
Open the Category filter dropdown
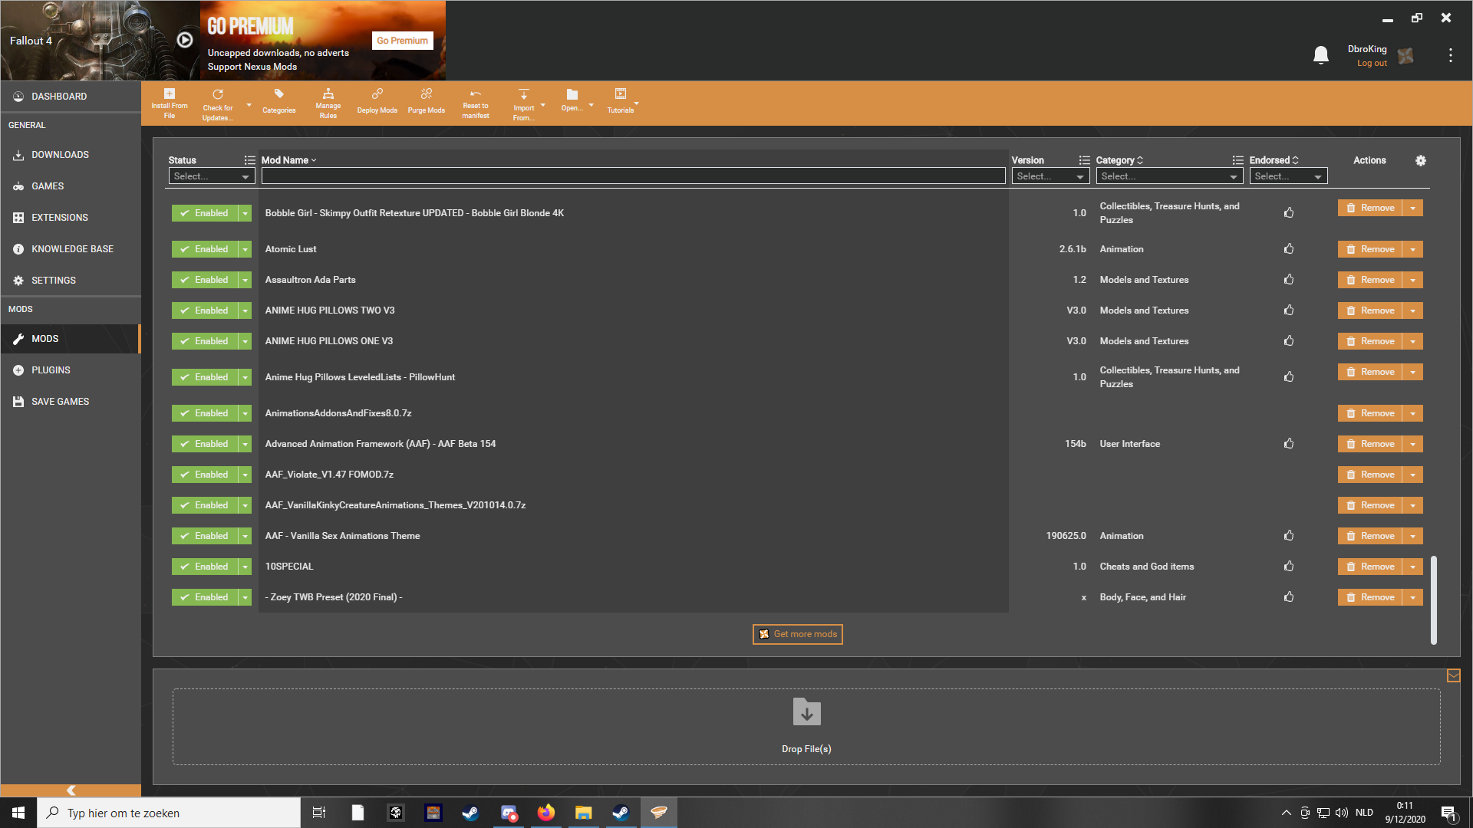click(x=1169, y=176)
